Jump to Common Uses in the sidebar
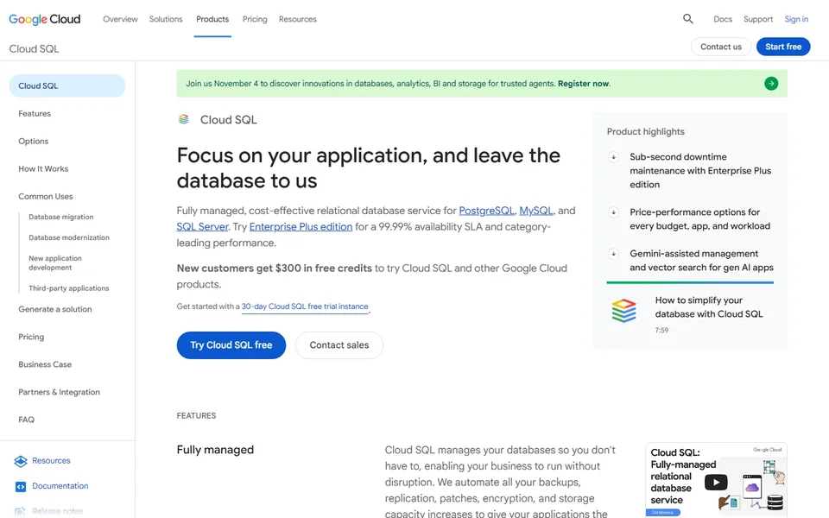The height and width of the screenshot is (518, 829). point(46,196)
